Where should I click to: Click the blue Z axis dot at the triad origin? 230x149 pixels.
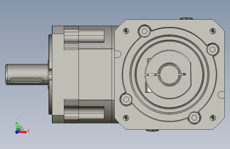17,132
